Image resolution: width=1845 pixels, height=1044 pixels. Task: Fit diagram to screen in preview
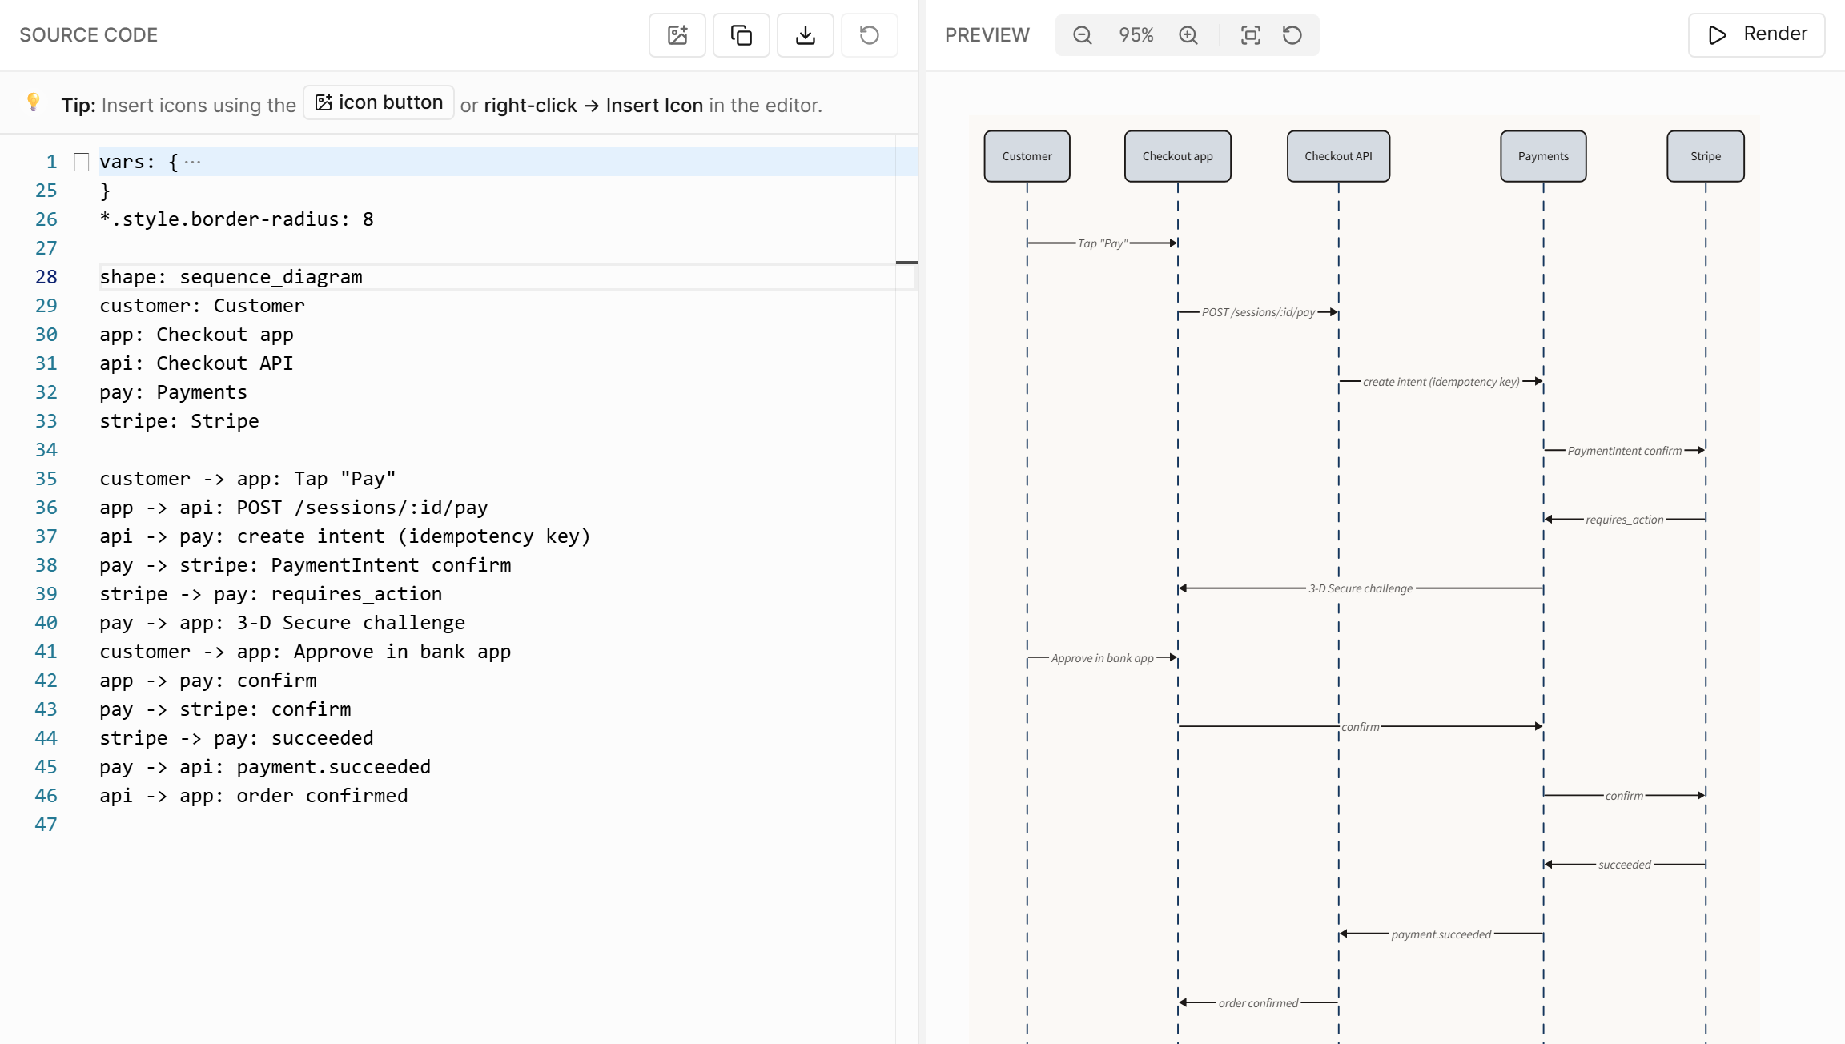click(1250, 35)
